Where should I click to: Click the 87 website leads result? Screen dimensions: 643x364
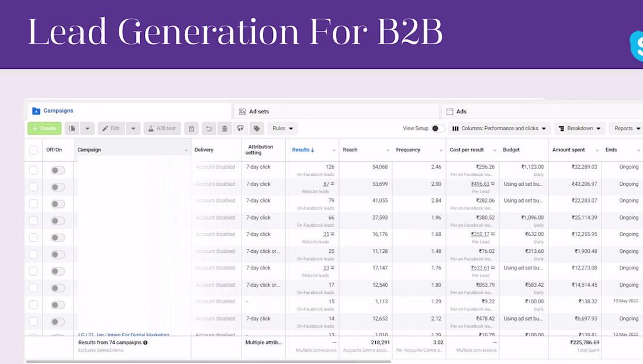tap(326, 184)
